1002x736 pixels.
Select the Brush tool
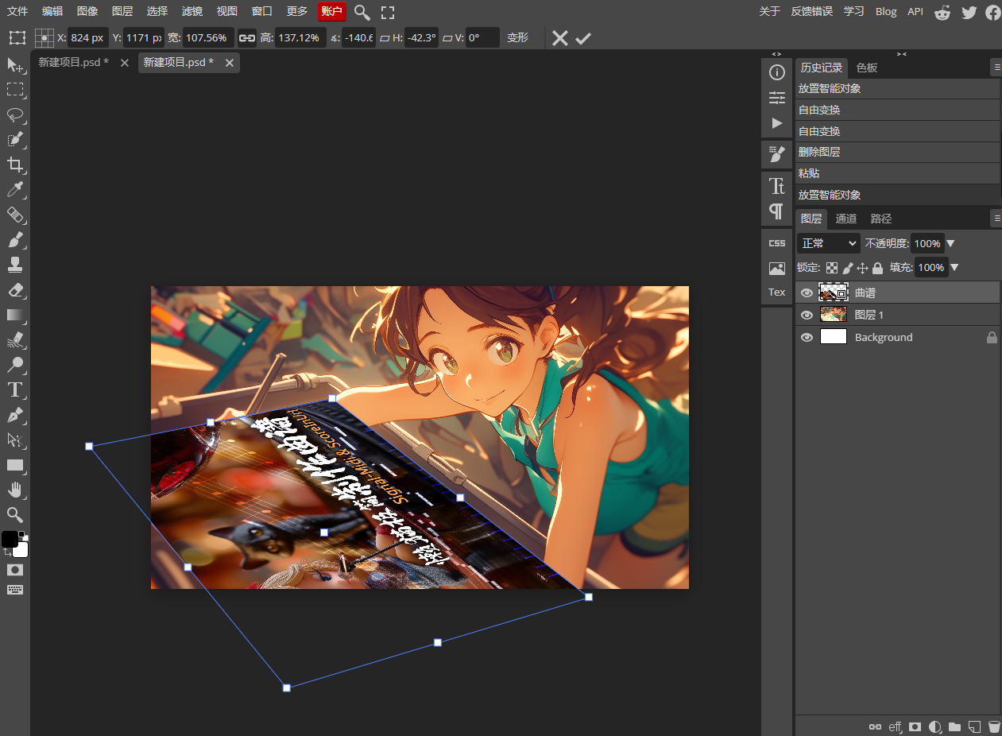[15, 239]
